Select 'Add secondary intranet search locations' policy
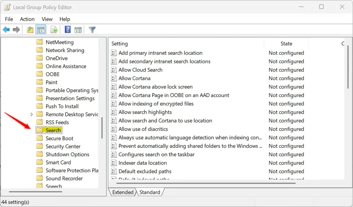 (164, 62)
